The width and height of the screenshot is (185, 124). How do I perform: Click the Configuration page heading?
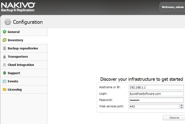pos(28,22)
